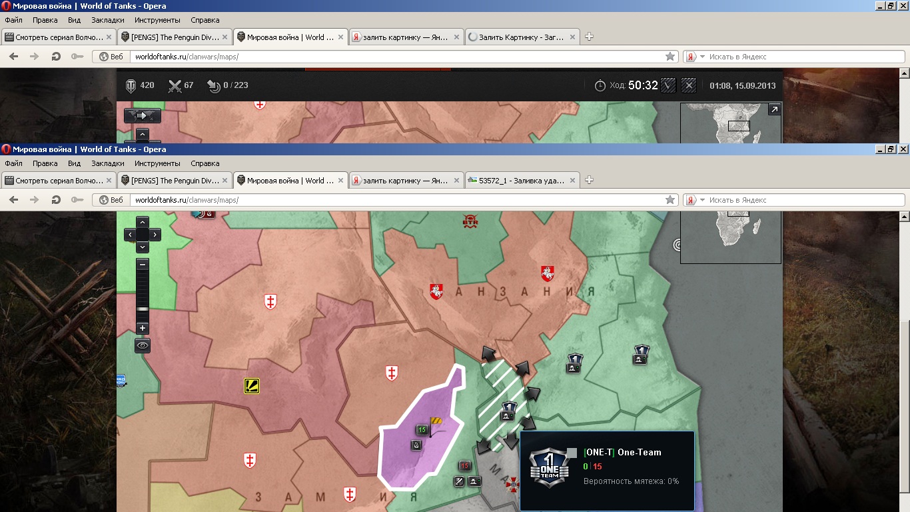Select cross shield emblem bordering the purple province
Image resolution: width=910 pixels, height=512 pixels.
392,373
